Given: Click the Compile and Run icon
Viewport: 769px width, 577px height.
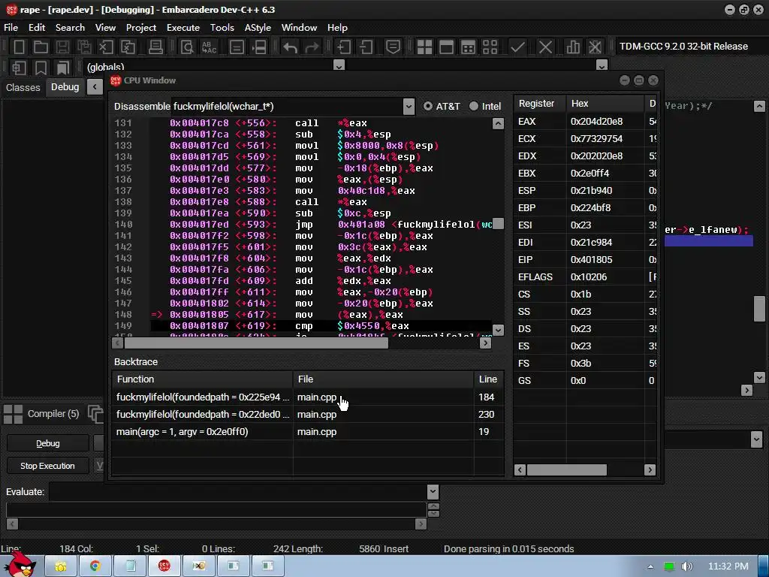Looking at the screenshot, I should click(x=469, y=47).
